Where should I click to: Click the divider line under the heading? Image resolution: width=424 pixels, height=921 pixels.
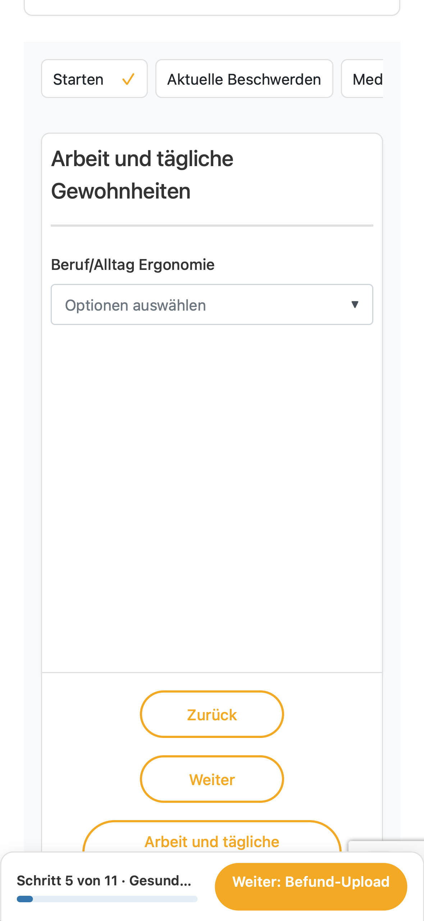click(x=212, y=226)
